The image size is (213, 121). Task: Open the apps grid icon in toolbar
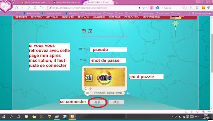pyautogui.click(x=197, y=8)
